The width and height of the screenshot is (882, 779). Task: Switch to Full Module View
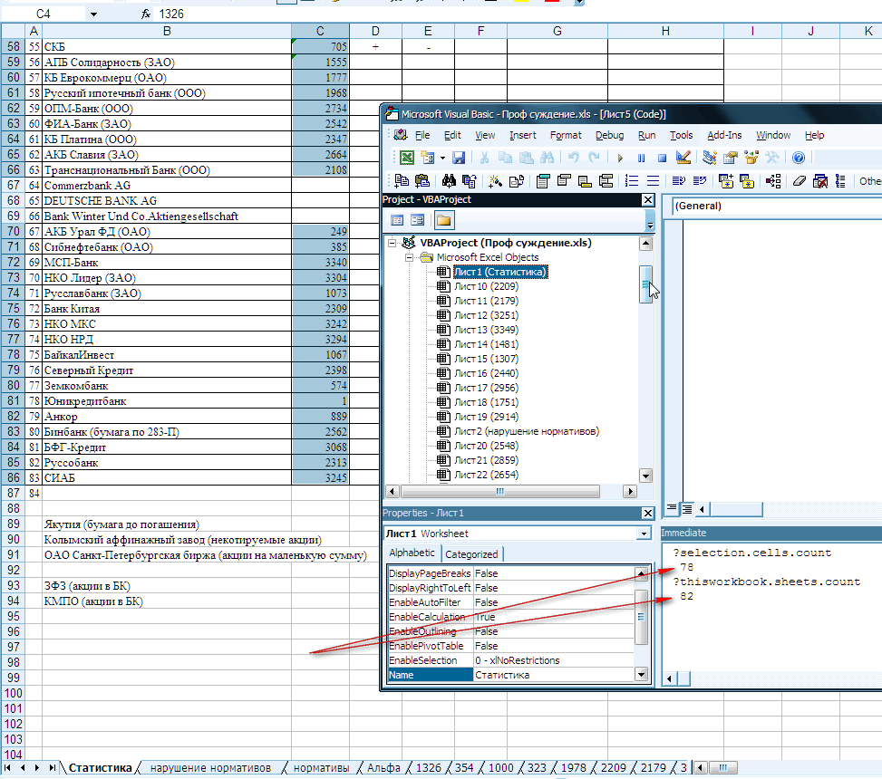[x=688, y=508]
